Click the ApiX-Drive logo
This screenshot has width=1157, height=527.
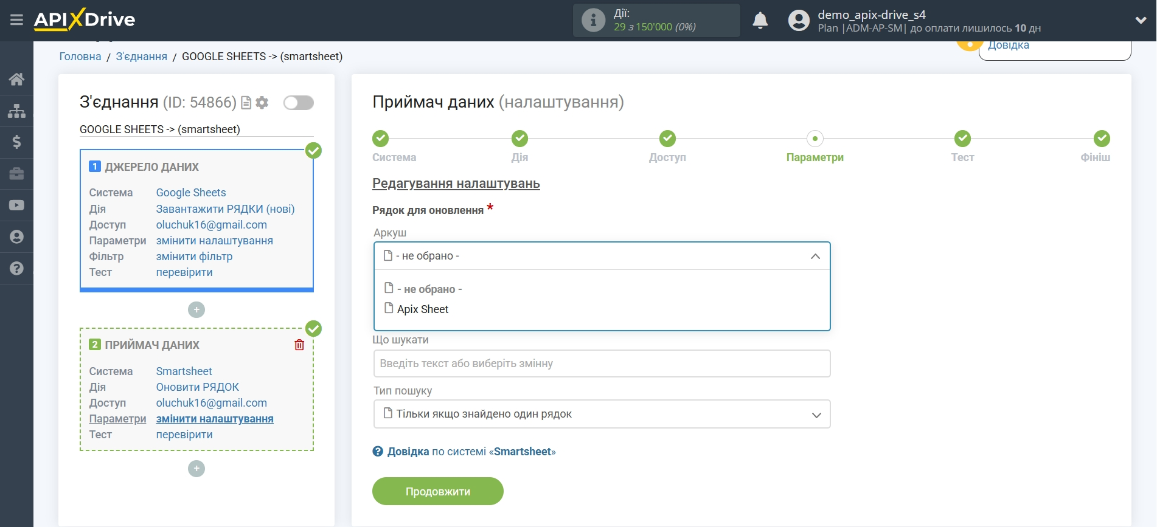point(84,19)
